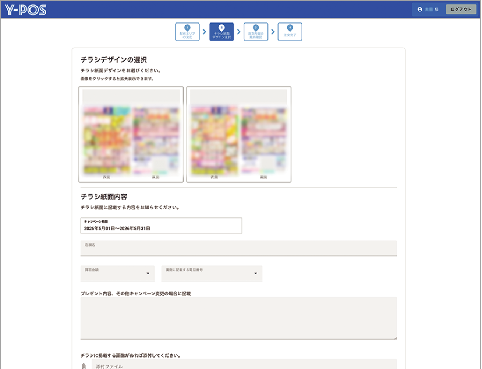This screenshot has width=482, height=369.
Task: Click the プレゼント内容 text area
Action: (x=239, y=318)
